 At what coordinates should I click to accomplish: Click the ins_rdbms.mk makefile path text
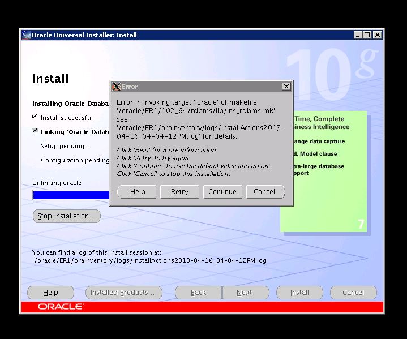[196, 111]
